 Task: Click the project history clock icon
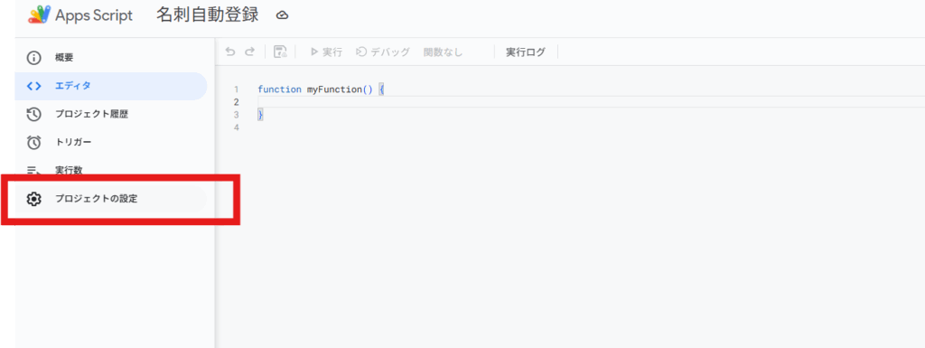point(33,115)
